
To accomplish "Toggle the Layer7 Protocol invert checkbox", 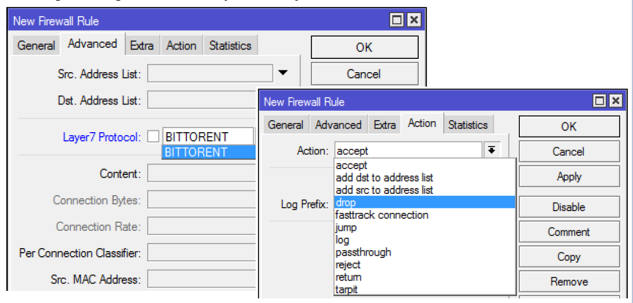I will pos(153,137).
